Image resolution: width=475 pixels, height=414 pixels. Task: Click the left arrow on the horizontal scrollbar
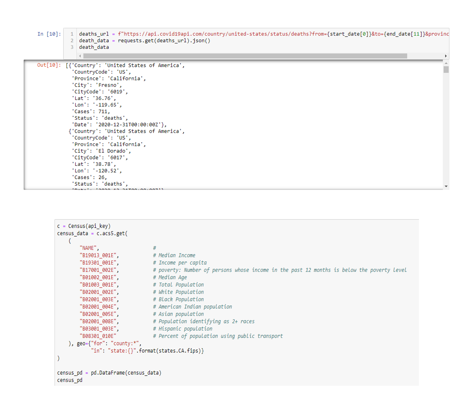pos(80,56)
